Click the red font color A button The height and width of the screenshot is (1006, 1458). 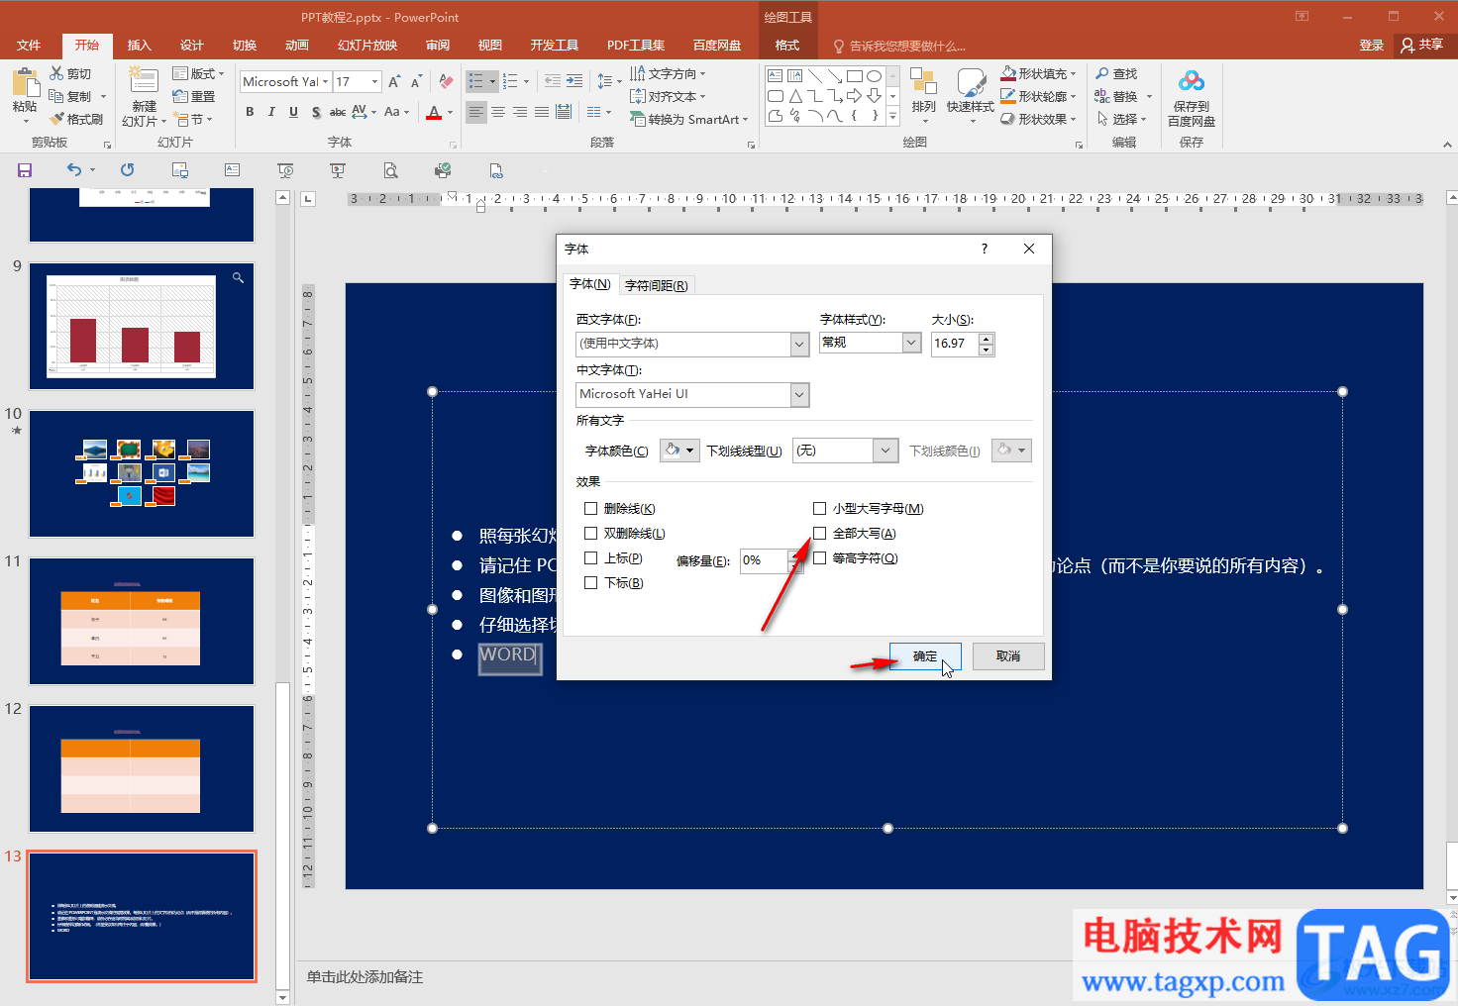click(x=434, y=112)
